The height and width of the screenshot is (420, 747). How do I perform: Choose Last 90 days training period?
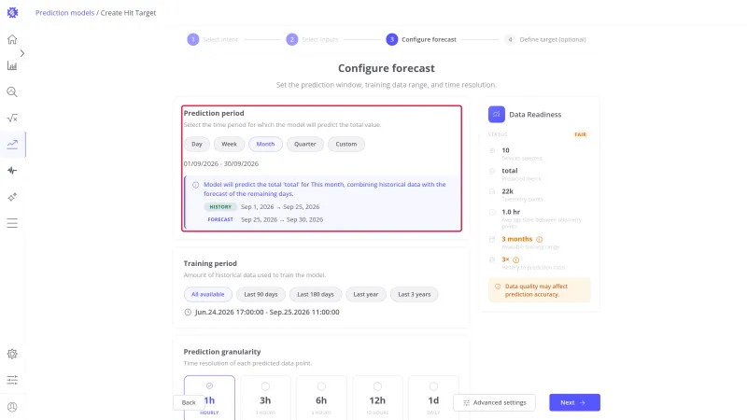[261, 295]
